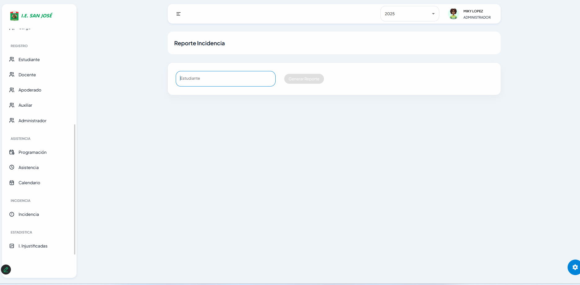Viewport: 580px width, 285px height.
Task: Click into the Estudiante search field
Action: pyautogui.click(x=225, y=79)
